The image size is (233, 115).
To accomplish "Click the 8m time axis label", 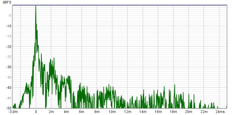I will [97, 112].
